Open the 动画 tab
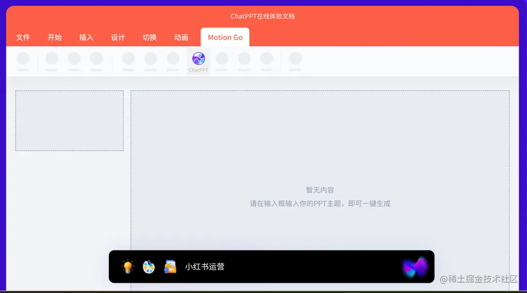Image resolution: width=527 pixels, height=293 pixels. pyautogui.click(x=181, y=37)
